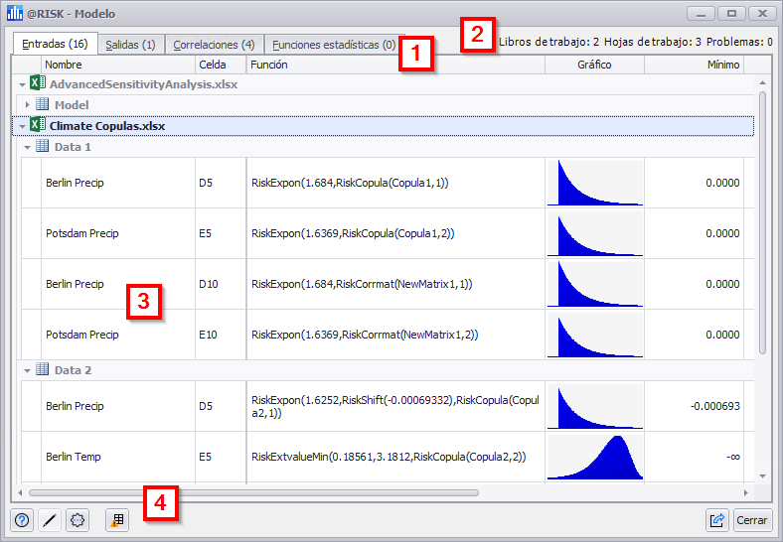The width and height of the screenshot is (783, 542).
Task: Click the Excel icon for Climate Copulas.xlsx
Action: click(x=38, y=126)
